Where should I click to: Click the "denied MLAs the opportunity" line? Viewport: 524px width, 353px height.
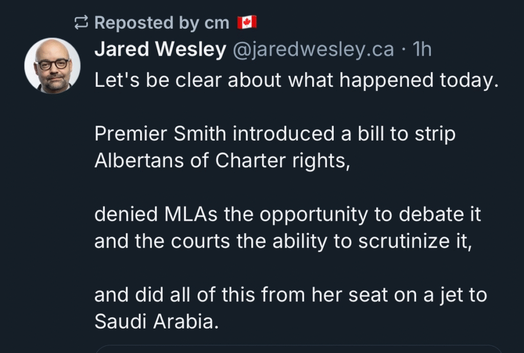[x=288, y=215]
